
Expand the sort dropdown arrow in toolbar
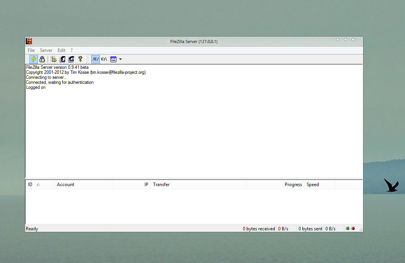coord(120,59)
